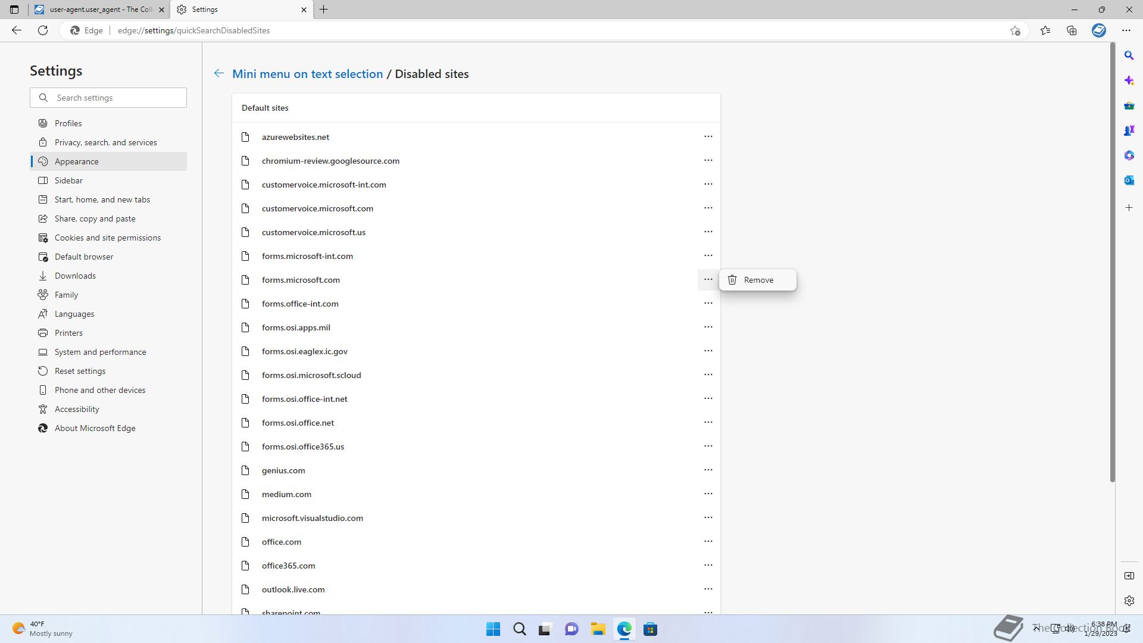The width and height of the screenshot is (1143, 643).
Task: Close the Settings tab
Action: click(304, 10)
